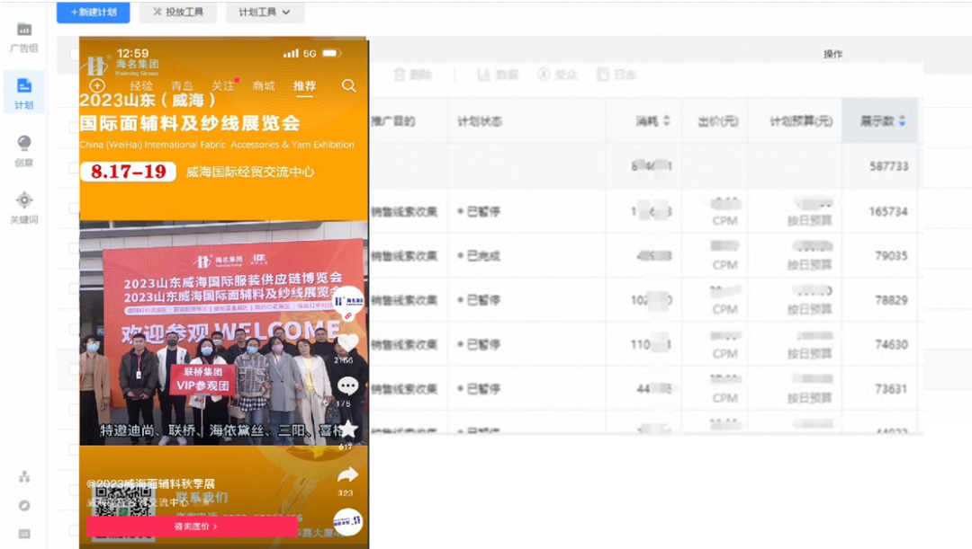The image size is (972, 549).
Task: Click the hierarchy tree icon in the sidebar
Action: tap(24, 476)
